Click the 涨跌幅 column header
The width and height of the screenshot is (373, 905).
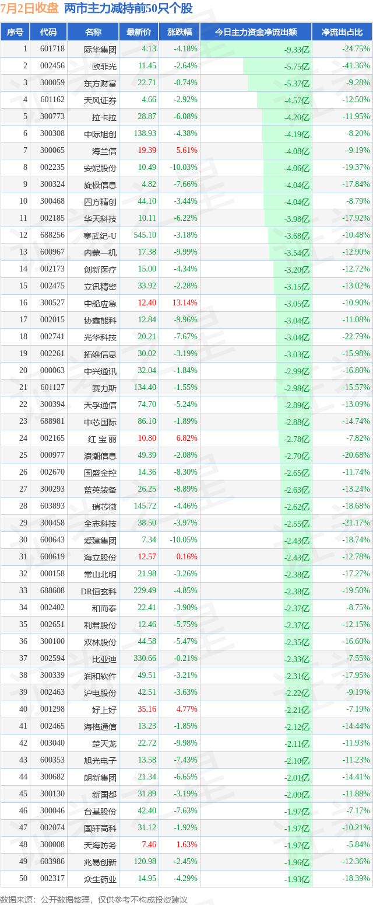coord(179,32)
